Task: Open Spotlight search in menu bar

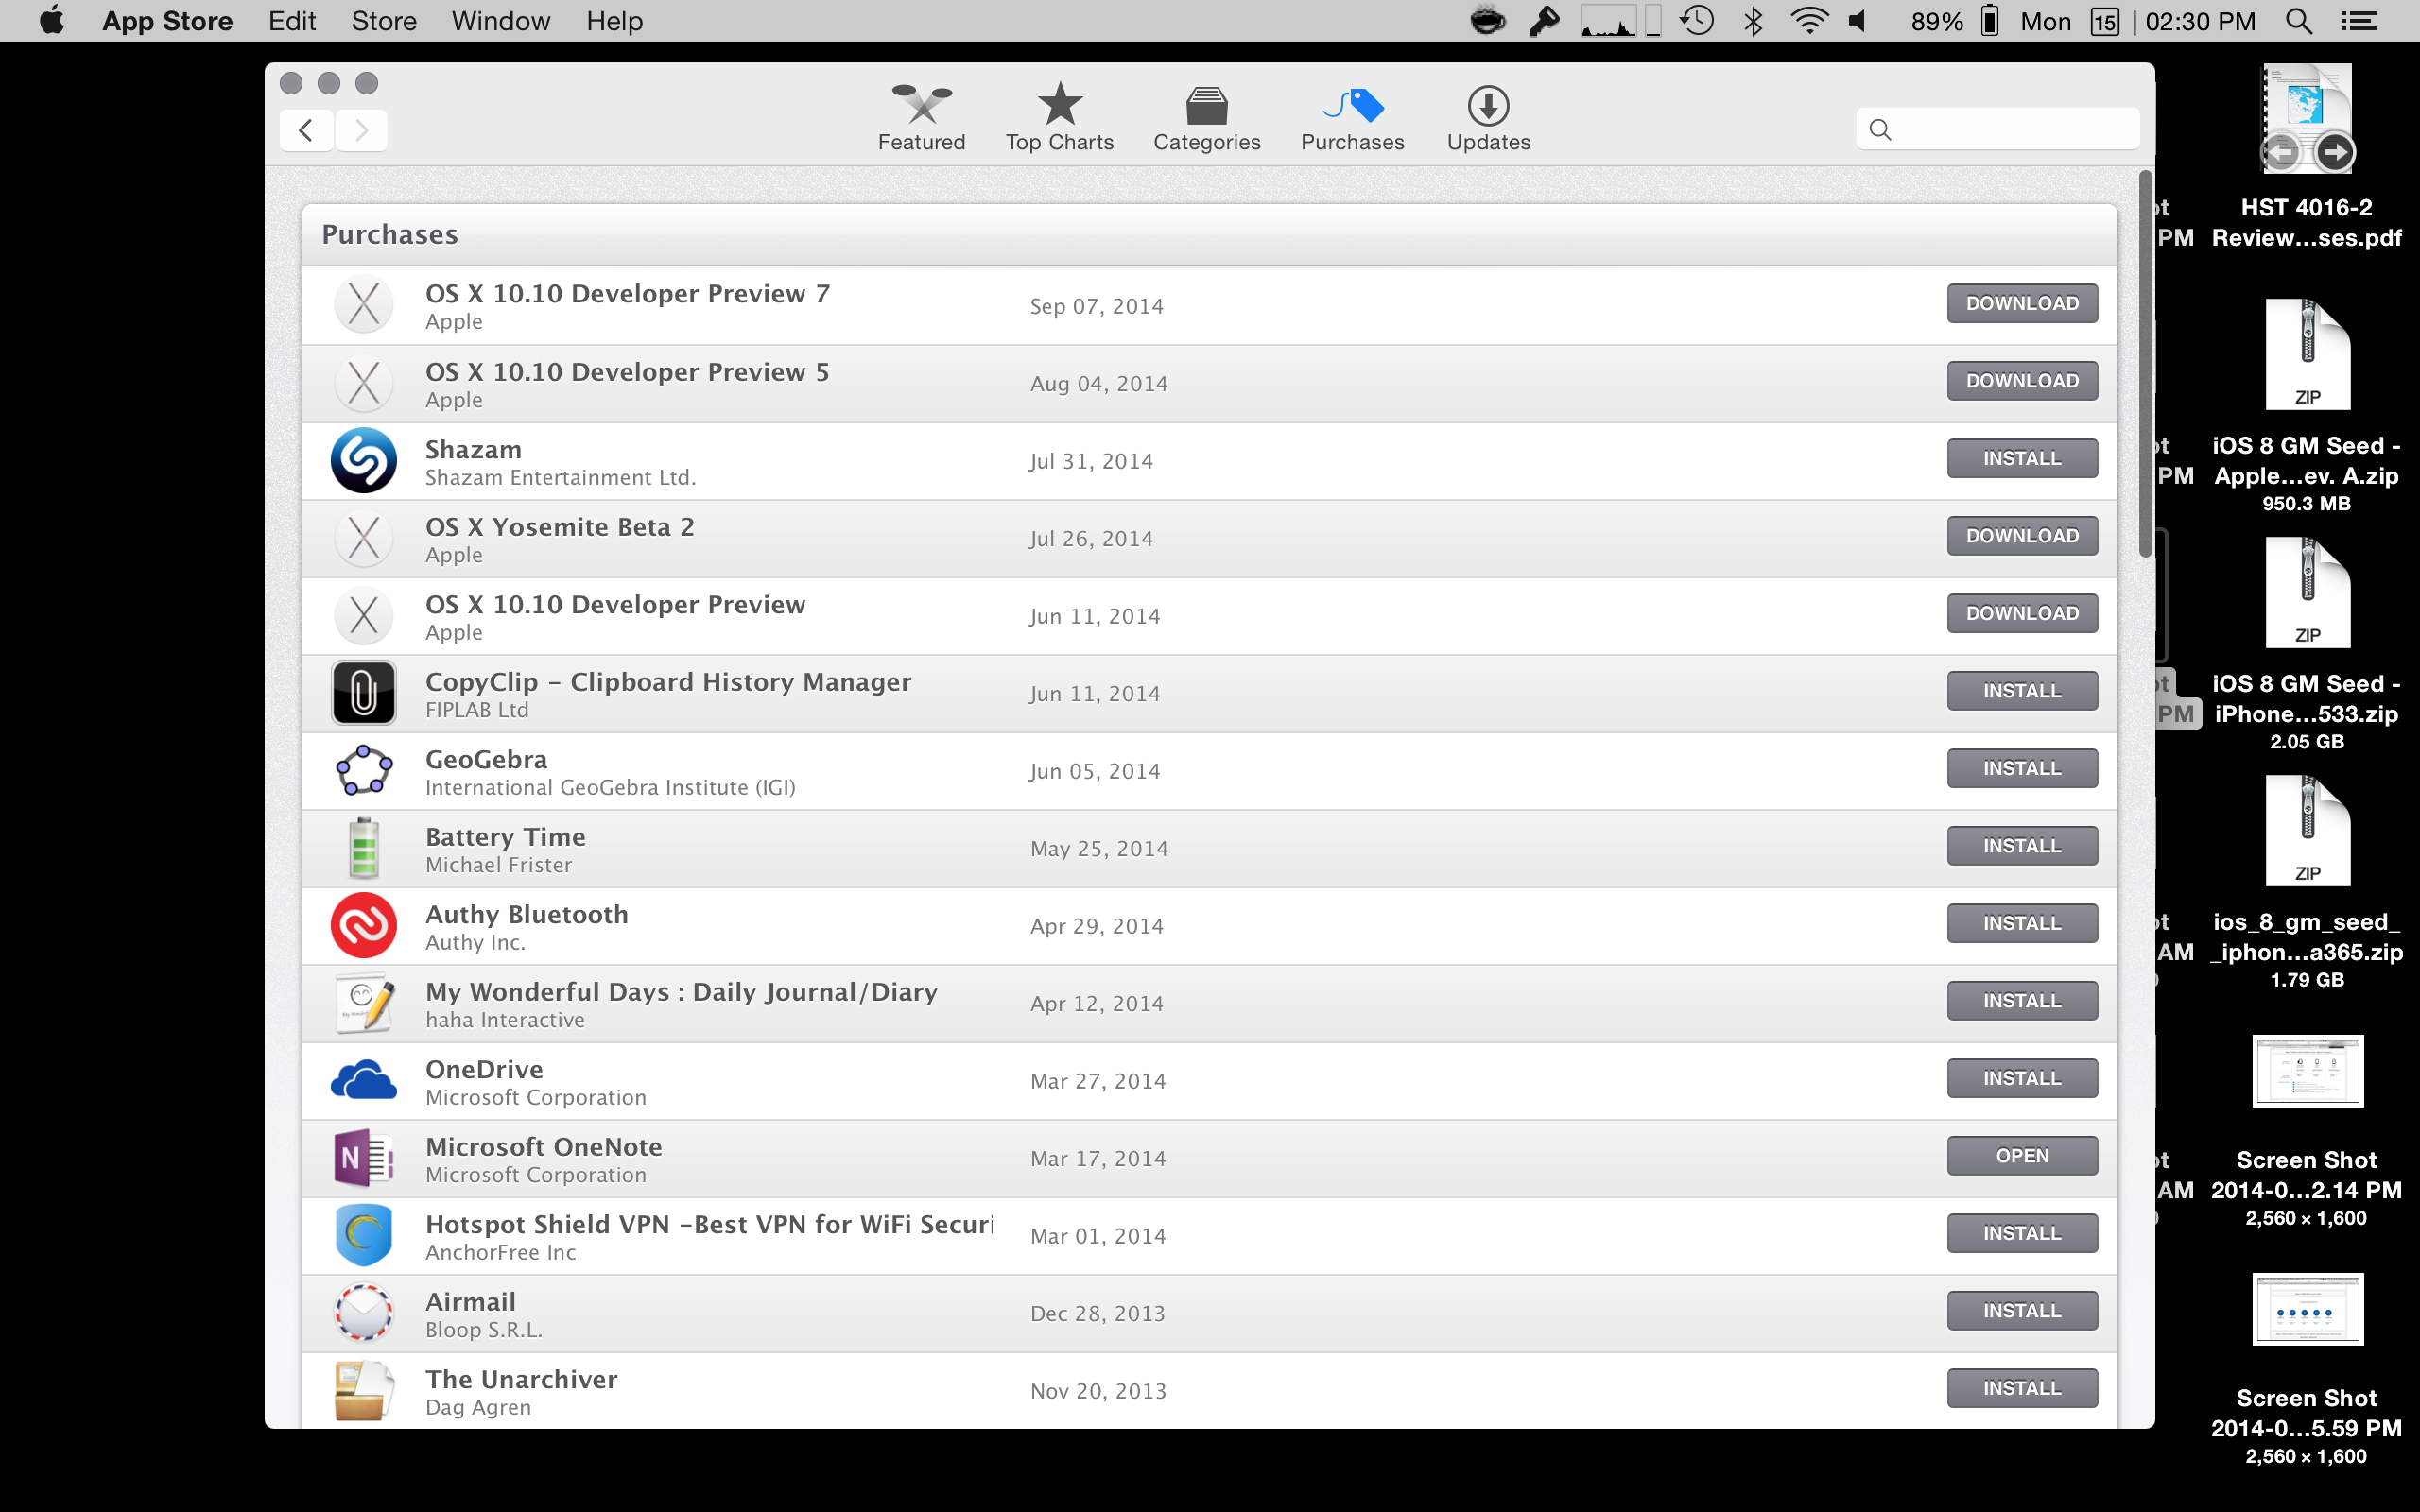Action: (x=2298, y=21)
